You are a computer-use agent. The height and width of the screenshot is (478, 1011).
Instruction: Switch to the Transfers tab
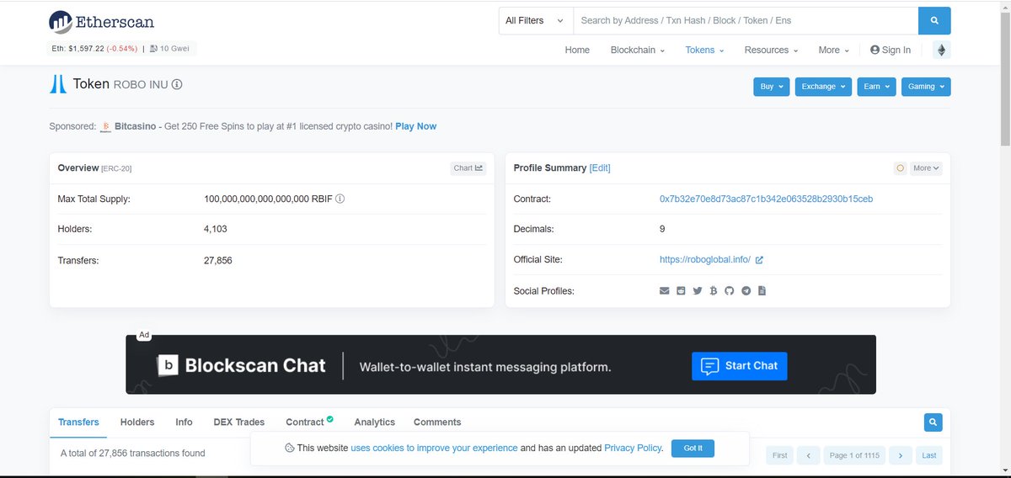point(78,422)
